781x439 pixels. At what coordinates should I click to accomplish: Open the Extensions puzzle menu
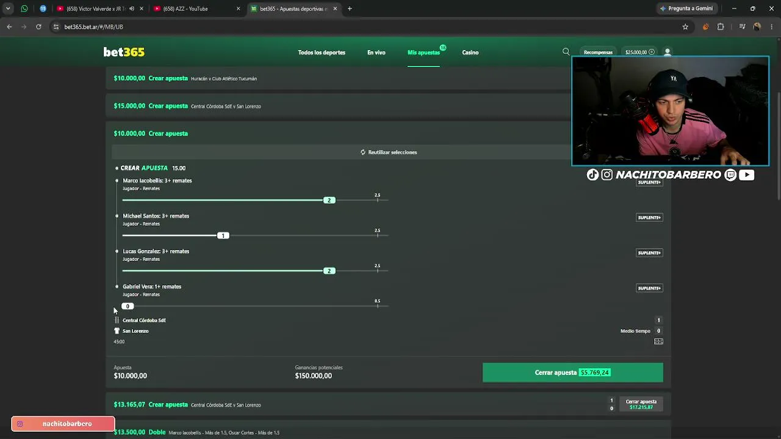click(721, 27)
